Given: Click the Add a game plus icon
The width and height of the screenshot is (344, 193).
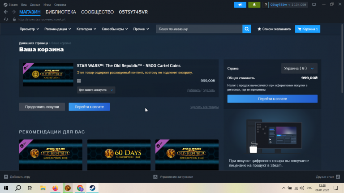Looking at the screenshot, I should tap(6, 177).
